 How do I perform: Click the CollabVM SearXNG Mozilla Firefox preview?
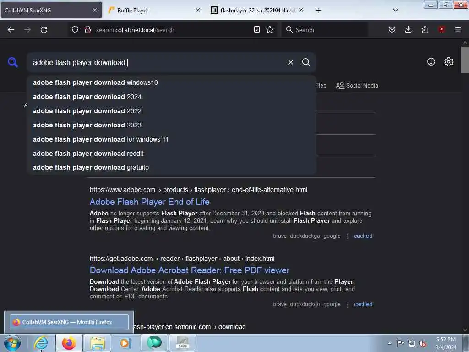click(x=69, y=322)
